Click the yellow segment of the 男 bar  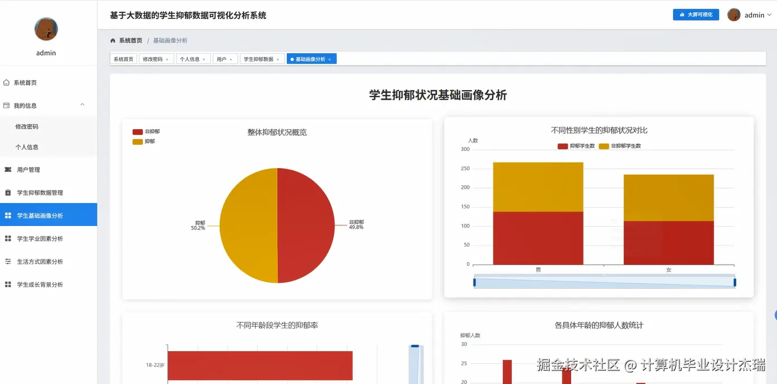538,187
